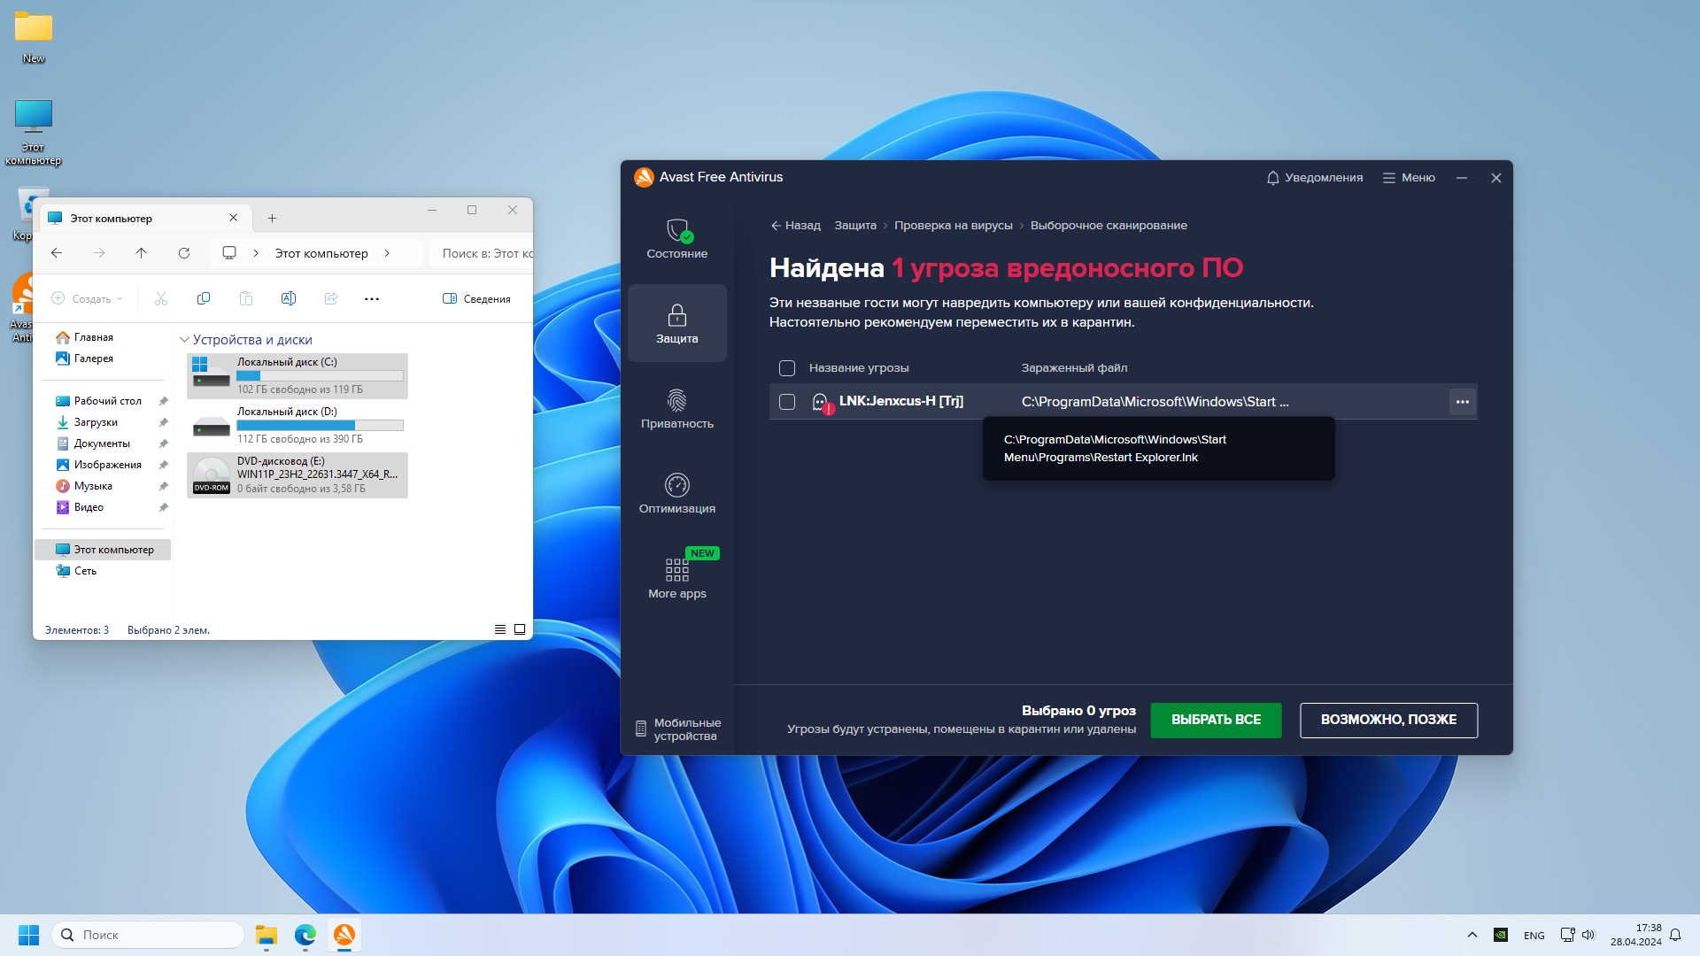This screenshot has height=956, width=1700.
Task: Click the Мобильные устройства phone icon
Action: 641,729
